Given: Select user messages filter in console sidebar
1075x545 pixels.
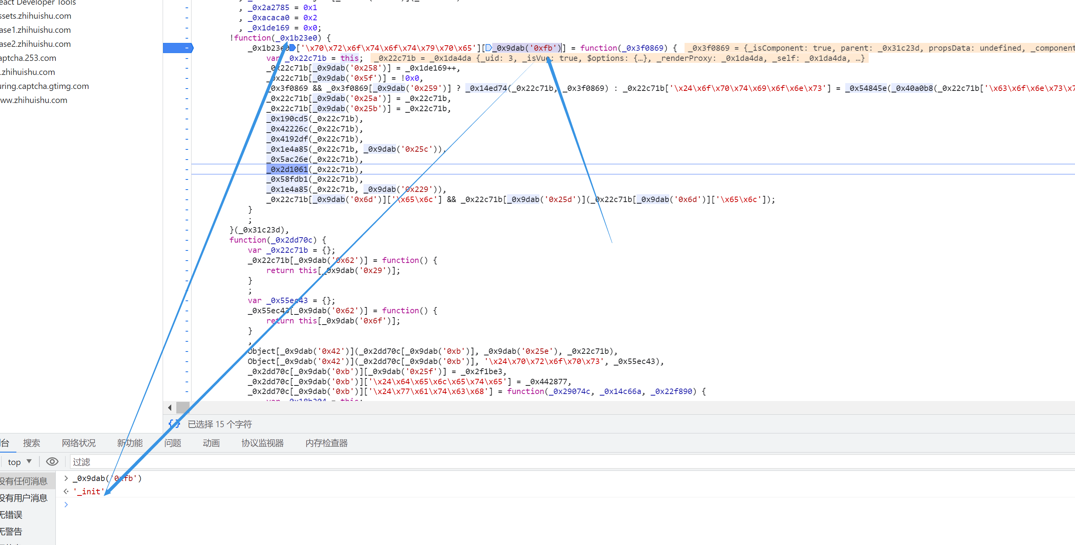Looking at the screenshot, I should 24,498.
